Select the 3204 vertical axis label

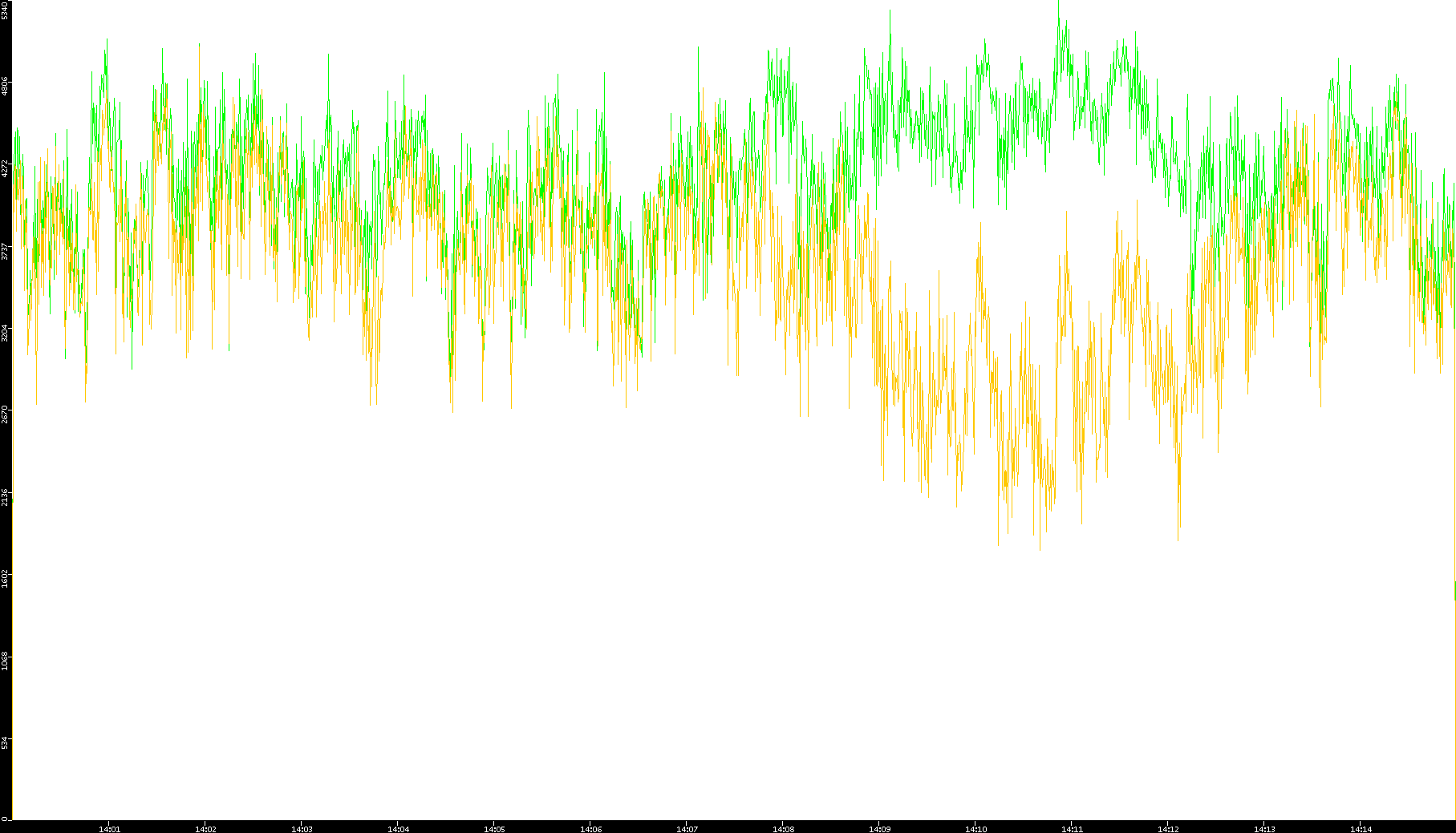tap(6, 333)
